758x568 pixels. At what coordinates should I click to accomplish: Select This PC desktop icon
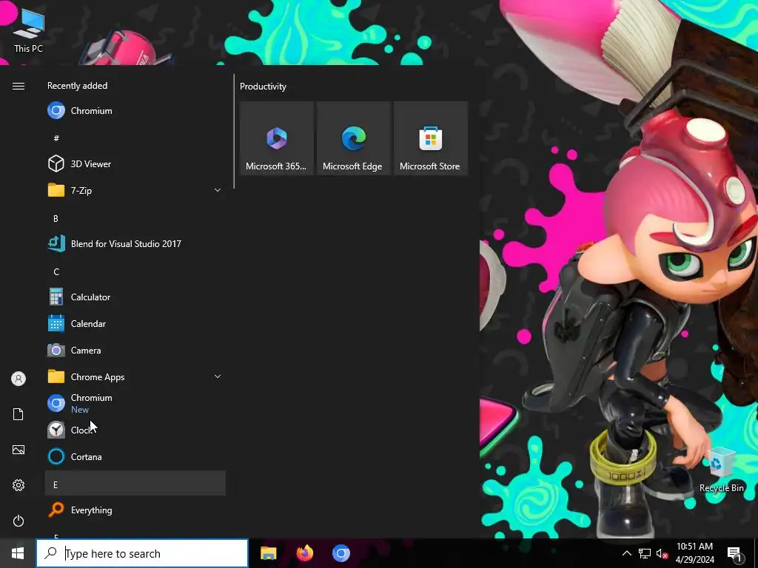29,31
